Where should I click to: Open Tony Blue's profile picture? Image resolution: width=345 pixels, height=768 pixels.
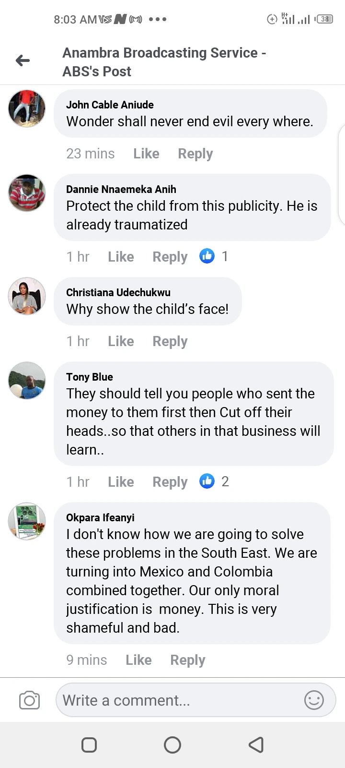[27, 381]
